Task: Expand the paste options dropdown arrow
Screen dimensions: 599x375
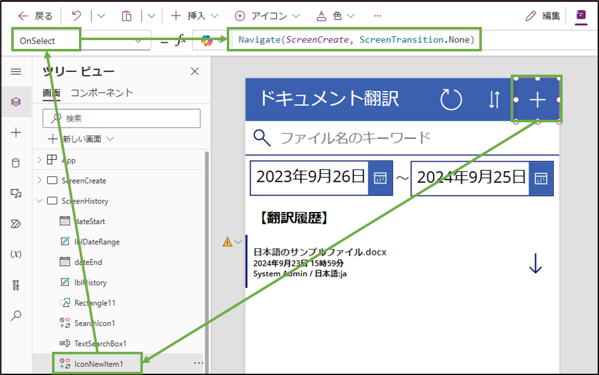Action: 151,16
